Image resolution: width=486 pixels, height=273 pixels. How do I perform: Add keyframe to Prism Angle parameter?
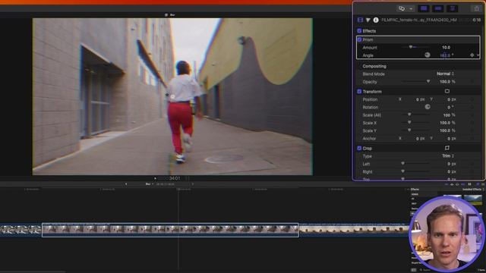click(x=472, y=55)
